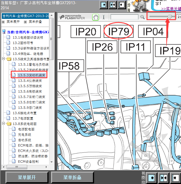Click the tree horizontal scroll left arrow
The height and width of the screenshot is (184, 181).
click(4, 167)
